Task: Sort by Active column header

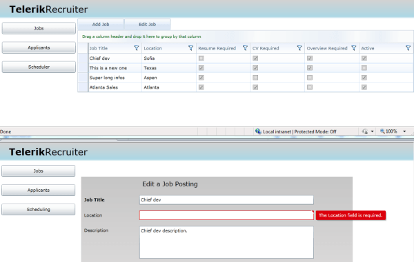Action: click(368, 48)
